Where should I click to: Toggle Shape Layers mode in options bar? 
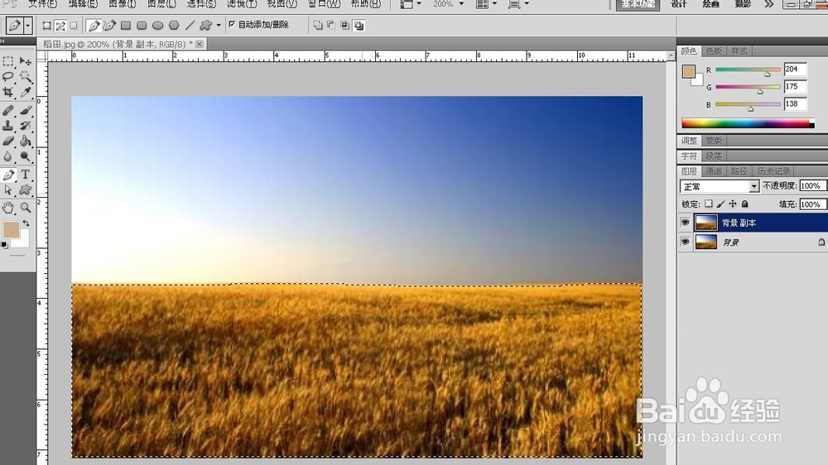tap(47, 26)
